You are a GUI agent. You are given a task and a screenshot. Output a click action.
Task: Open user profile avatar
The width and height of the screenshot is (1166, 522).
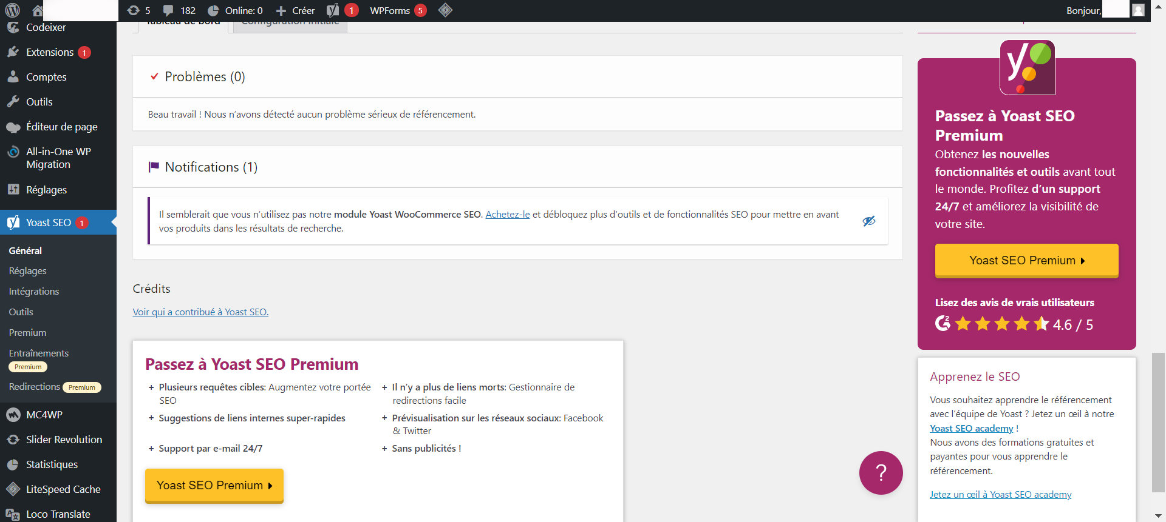point(1138,10)
